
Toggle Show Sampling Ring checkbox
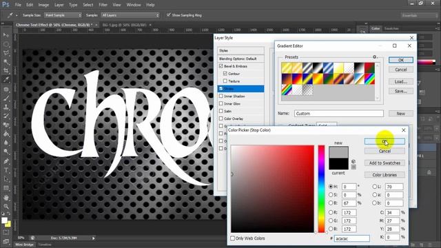(168, 14)
